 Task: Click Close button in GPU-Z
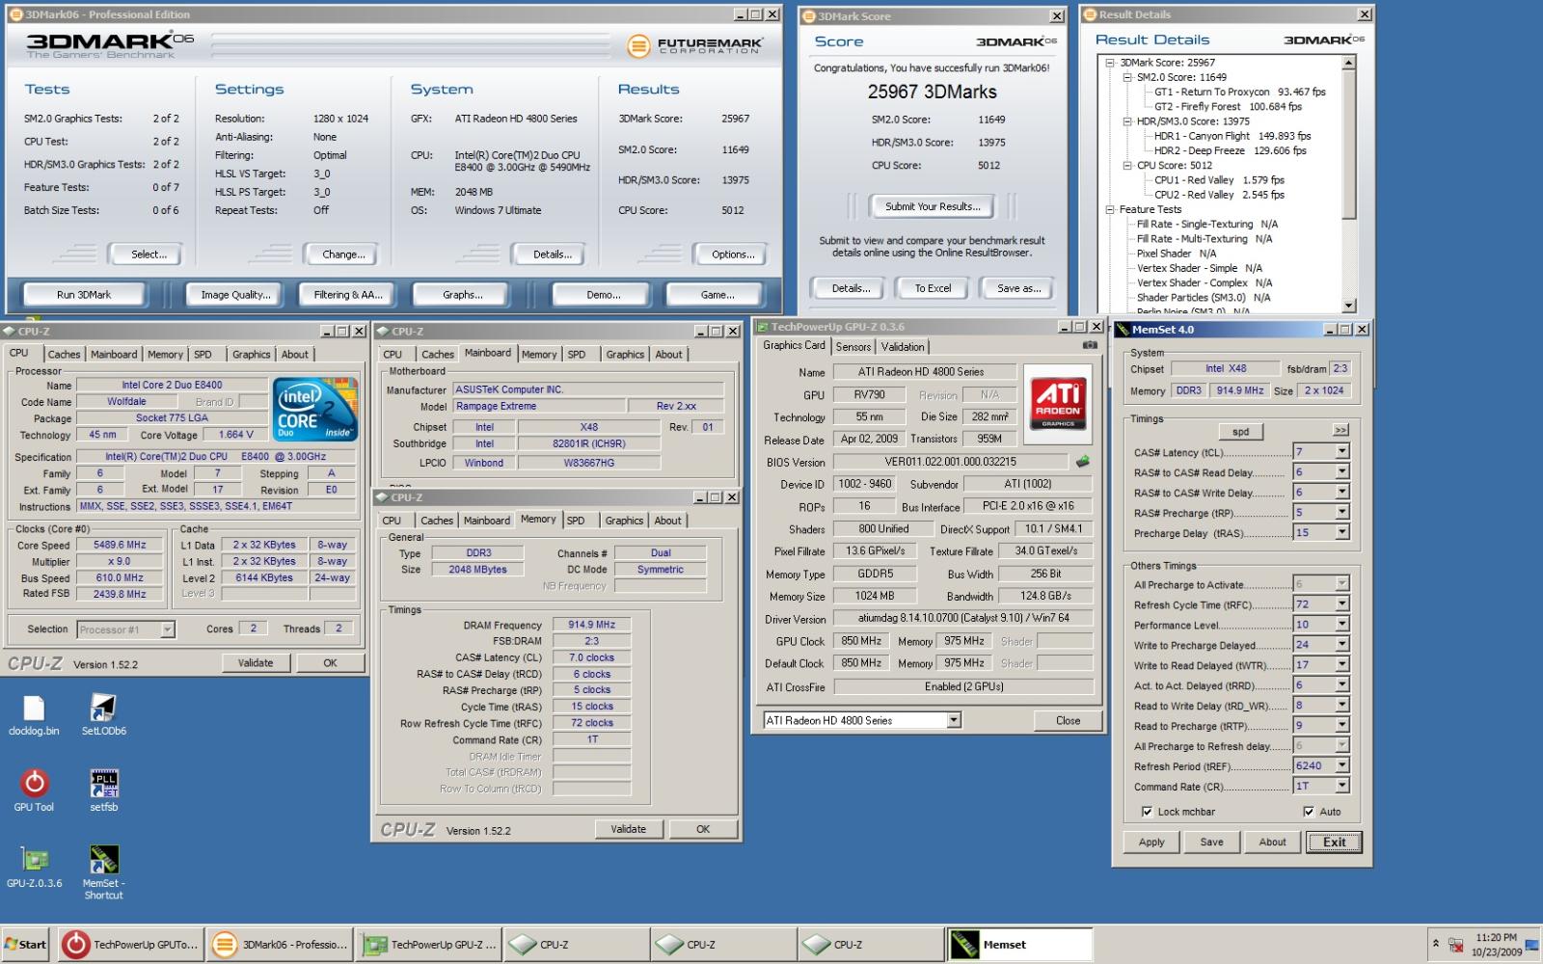pyautogui.click(x=1068, y=720)
